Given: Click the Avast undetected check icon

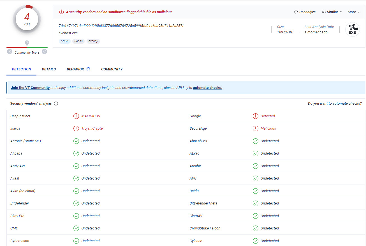Looking at the screenshot, I should (x=76, y=178).
